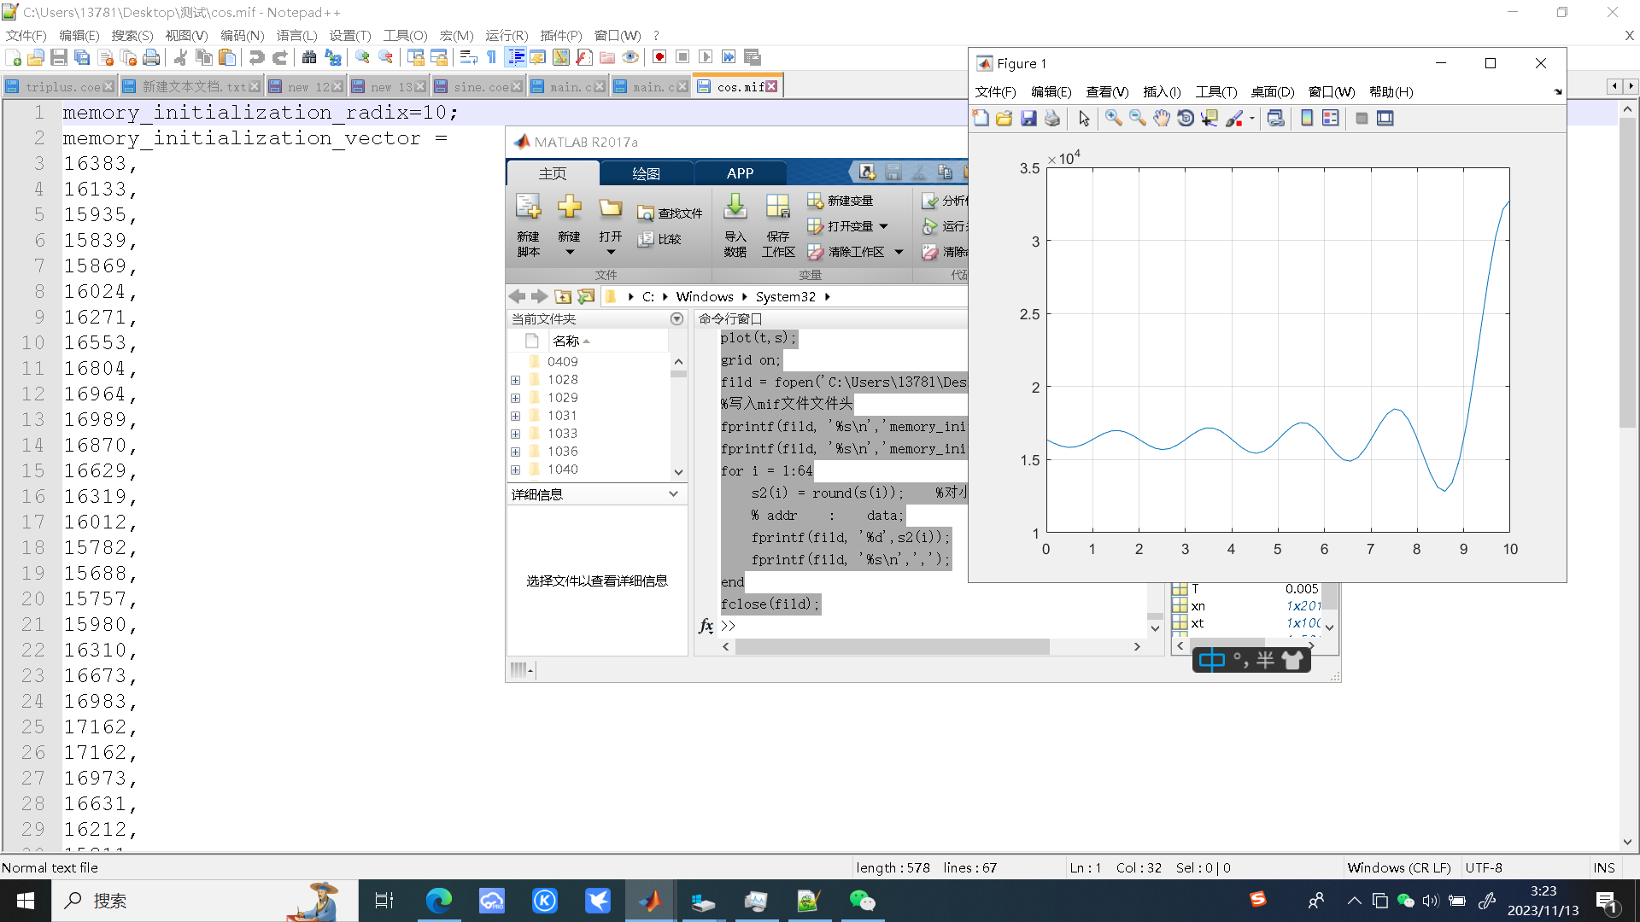Viewport: 1640px width, 922px height.
Task: Click WeChat taskbar icon
Action: [x=862, y=901]
